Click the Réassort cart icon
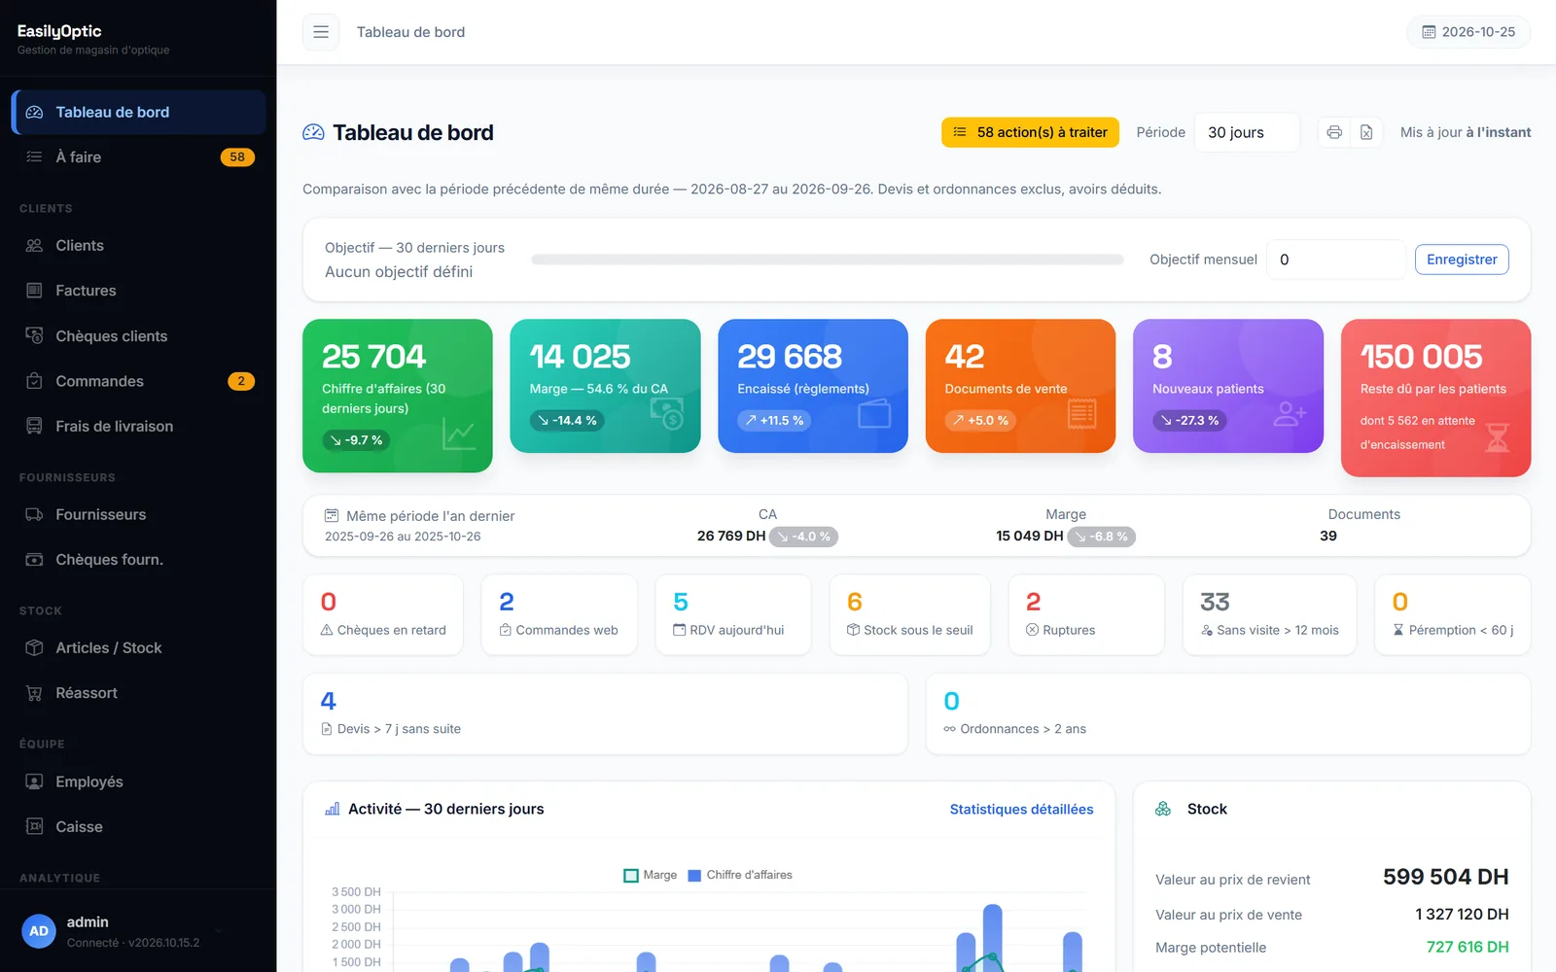 [34, 693]
